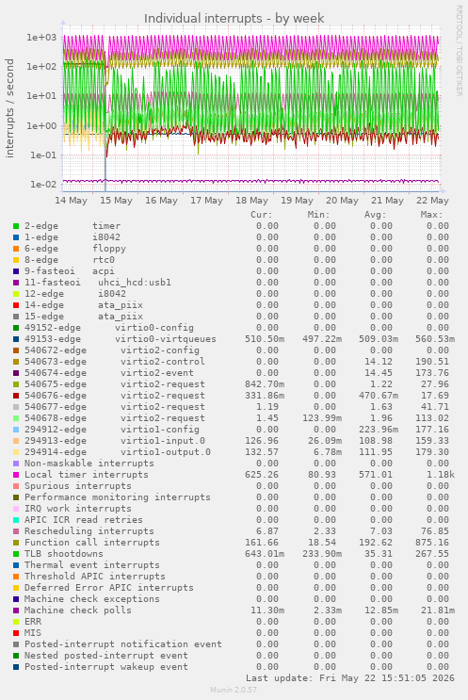This screenshot has width=468, height=700.
Task: Click the Max: column header
Action: (431, 215)
